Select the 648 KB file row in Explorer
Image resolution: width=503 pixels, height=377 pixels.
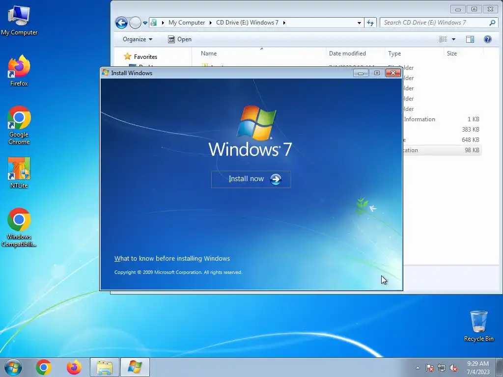coord(442,140)
